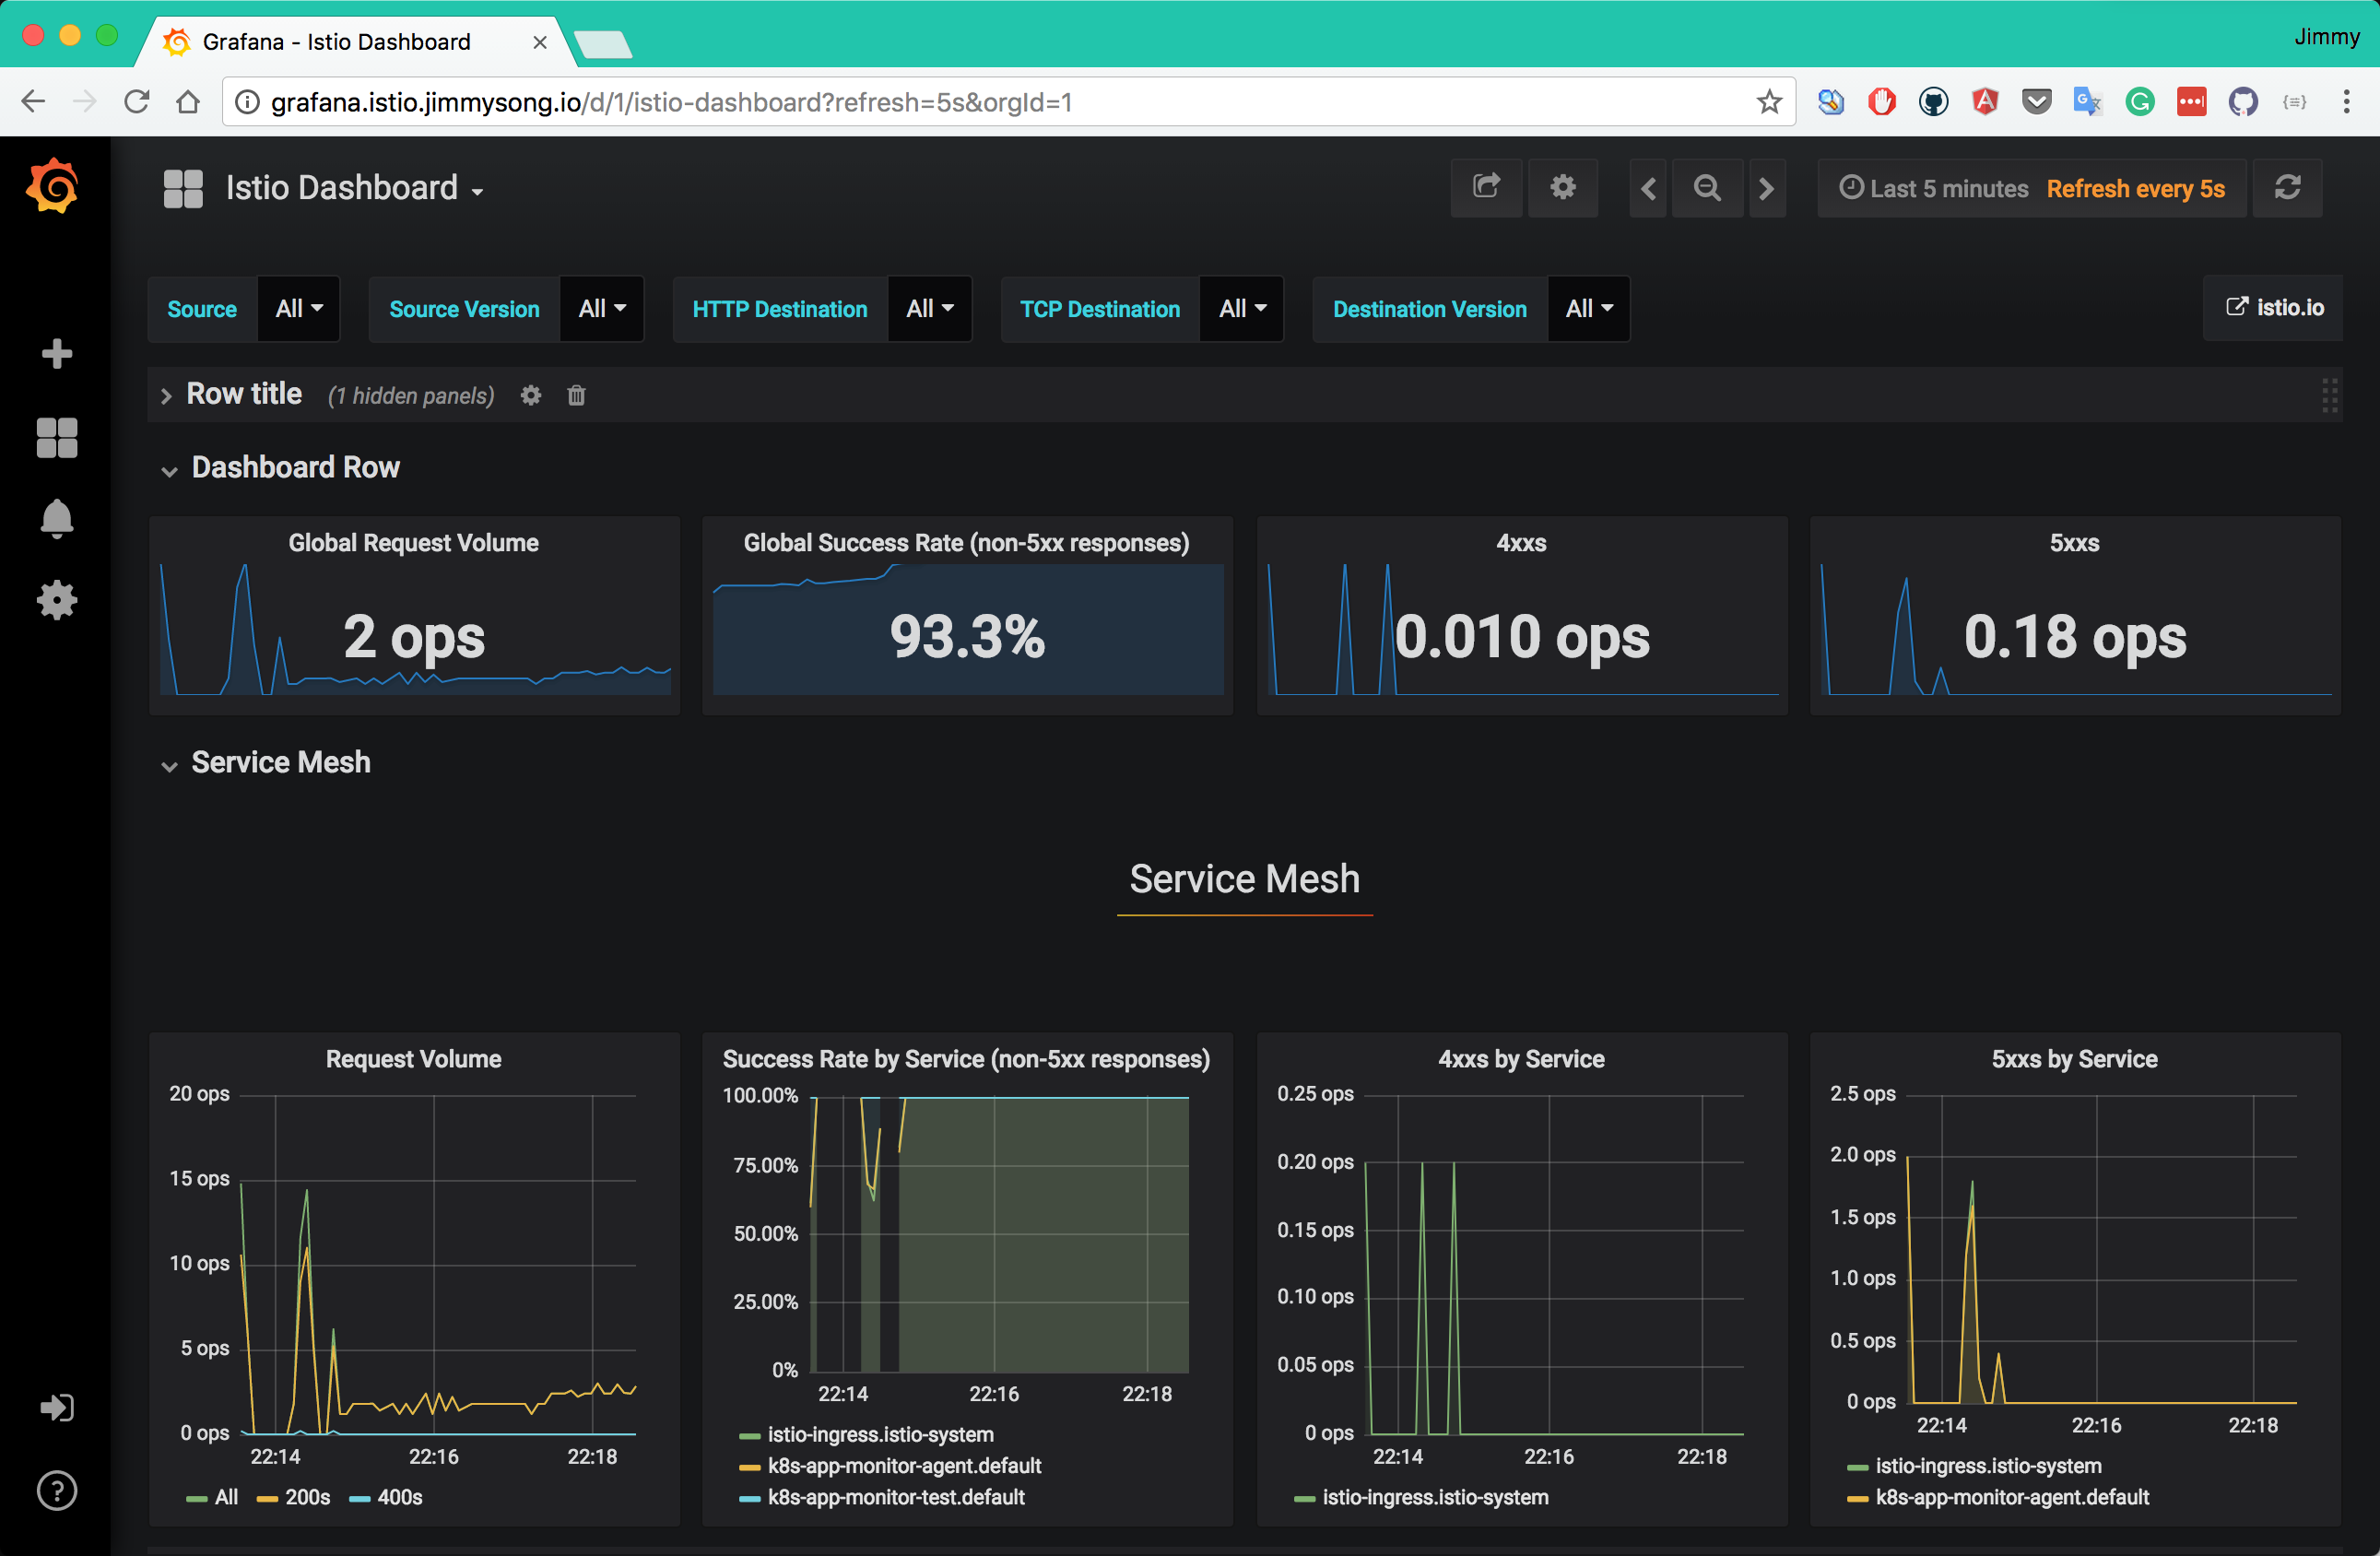Delete Row title using trash icon
Screen dimensions: 2380x1556
click(x=576, y=396)
